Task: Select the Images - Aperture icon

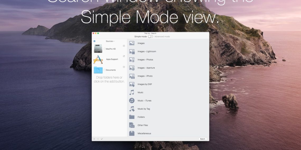Action: (x=132, y=68)
